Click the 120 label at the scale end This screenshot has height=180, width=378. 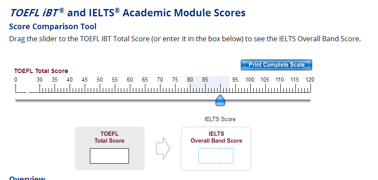pyautogui.click(x=310, y=80)
